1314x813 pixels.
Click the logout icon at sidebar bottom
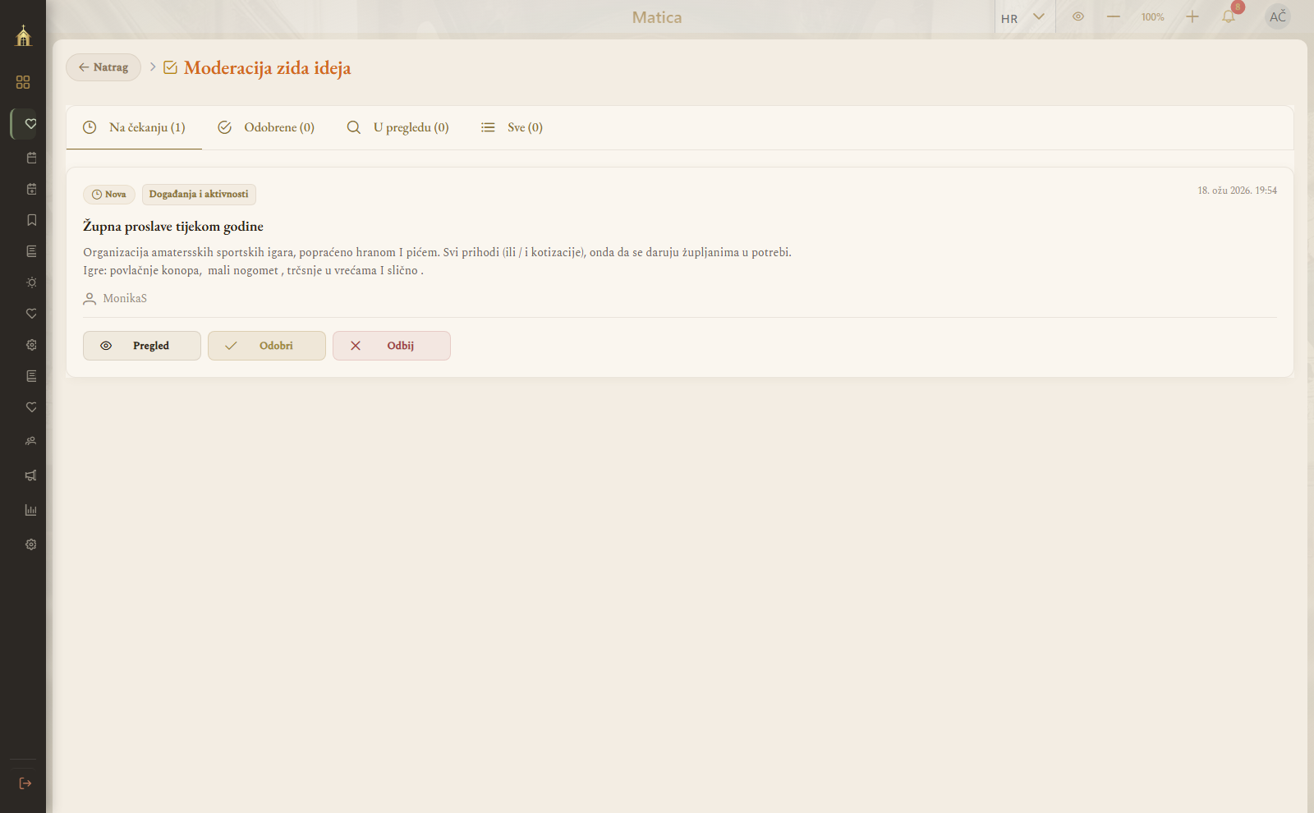25,783
